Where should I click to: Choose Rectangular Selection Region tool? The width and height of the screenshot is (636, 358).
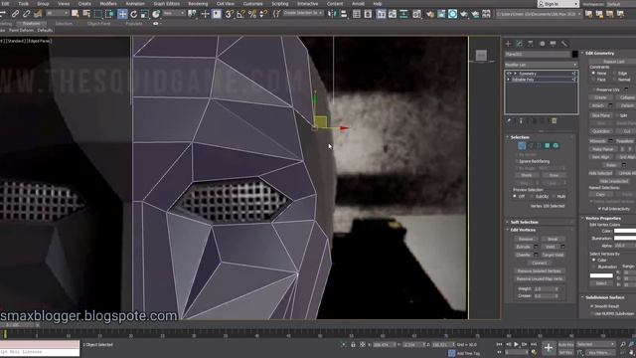pos(97,14)
